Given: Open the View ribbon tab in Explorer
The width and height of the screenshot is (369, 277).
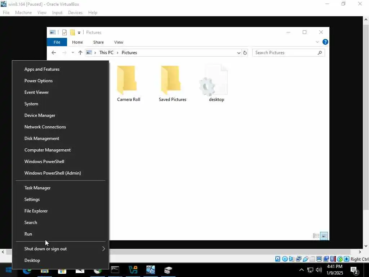Looking at the screenshot, I should pyautogui.click(x=119, y=42).
